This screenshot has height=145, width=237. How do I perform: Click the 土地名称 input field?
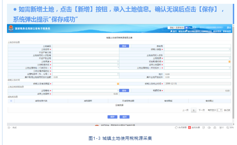coord(86,50)
